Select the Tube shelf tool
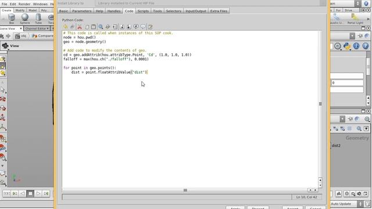 (x=38, y=19)
